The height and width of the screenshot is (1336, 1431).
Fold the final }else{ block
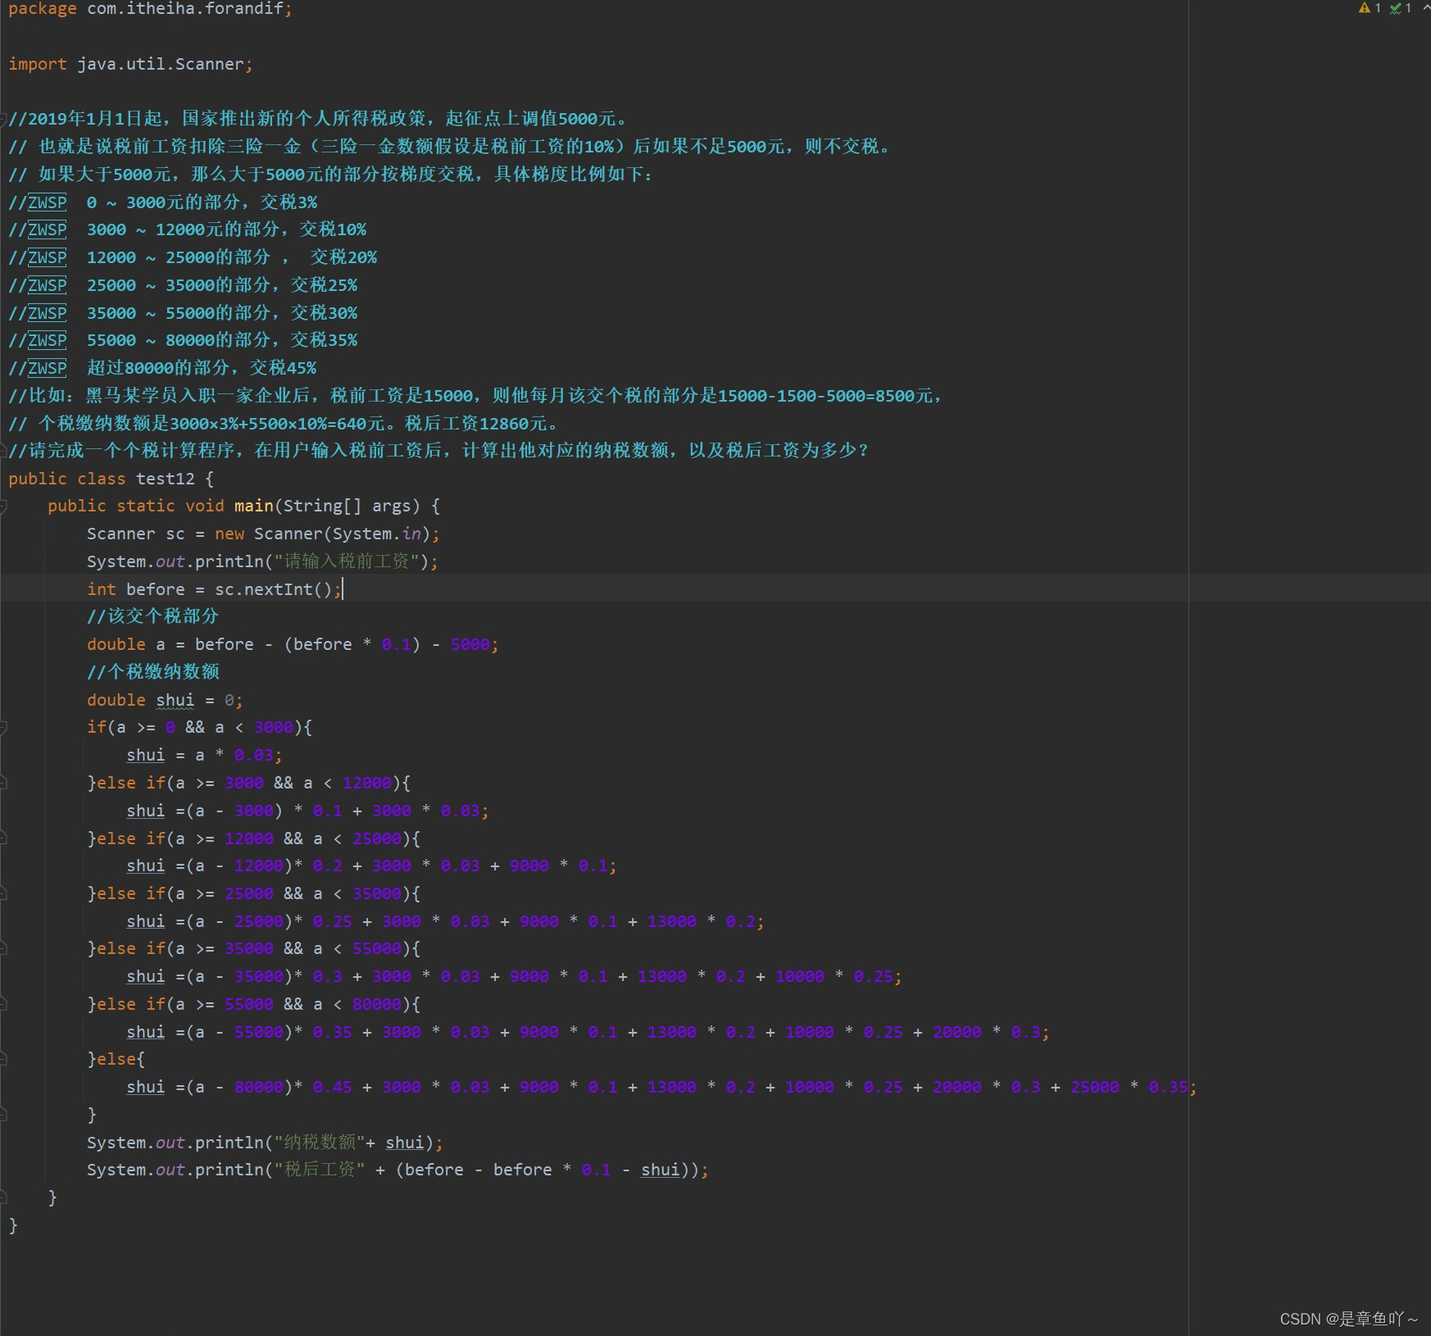point(3,1060)
